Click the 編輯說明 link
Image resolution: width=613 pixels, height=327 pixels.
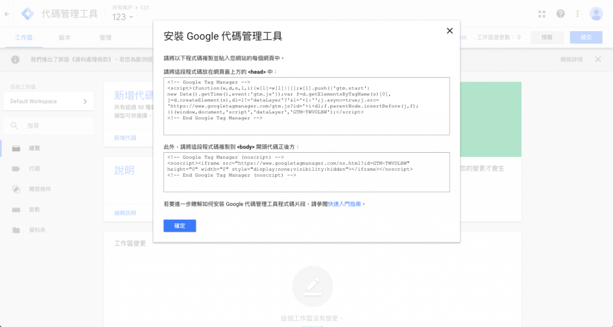[x=125, y=213]
